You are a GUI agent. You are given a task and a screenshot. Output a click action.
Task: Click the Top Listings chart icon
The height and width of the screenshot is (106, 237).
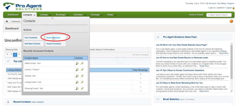pos(8,61)
